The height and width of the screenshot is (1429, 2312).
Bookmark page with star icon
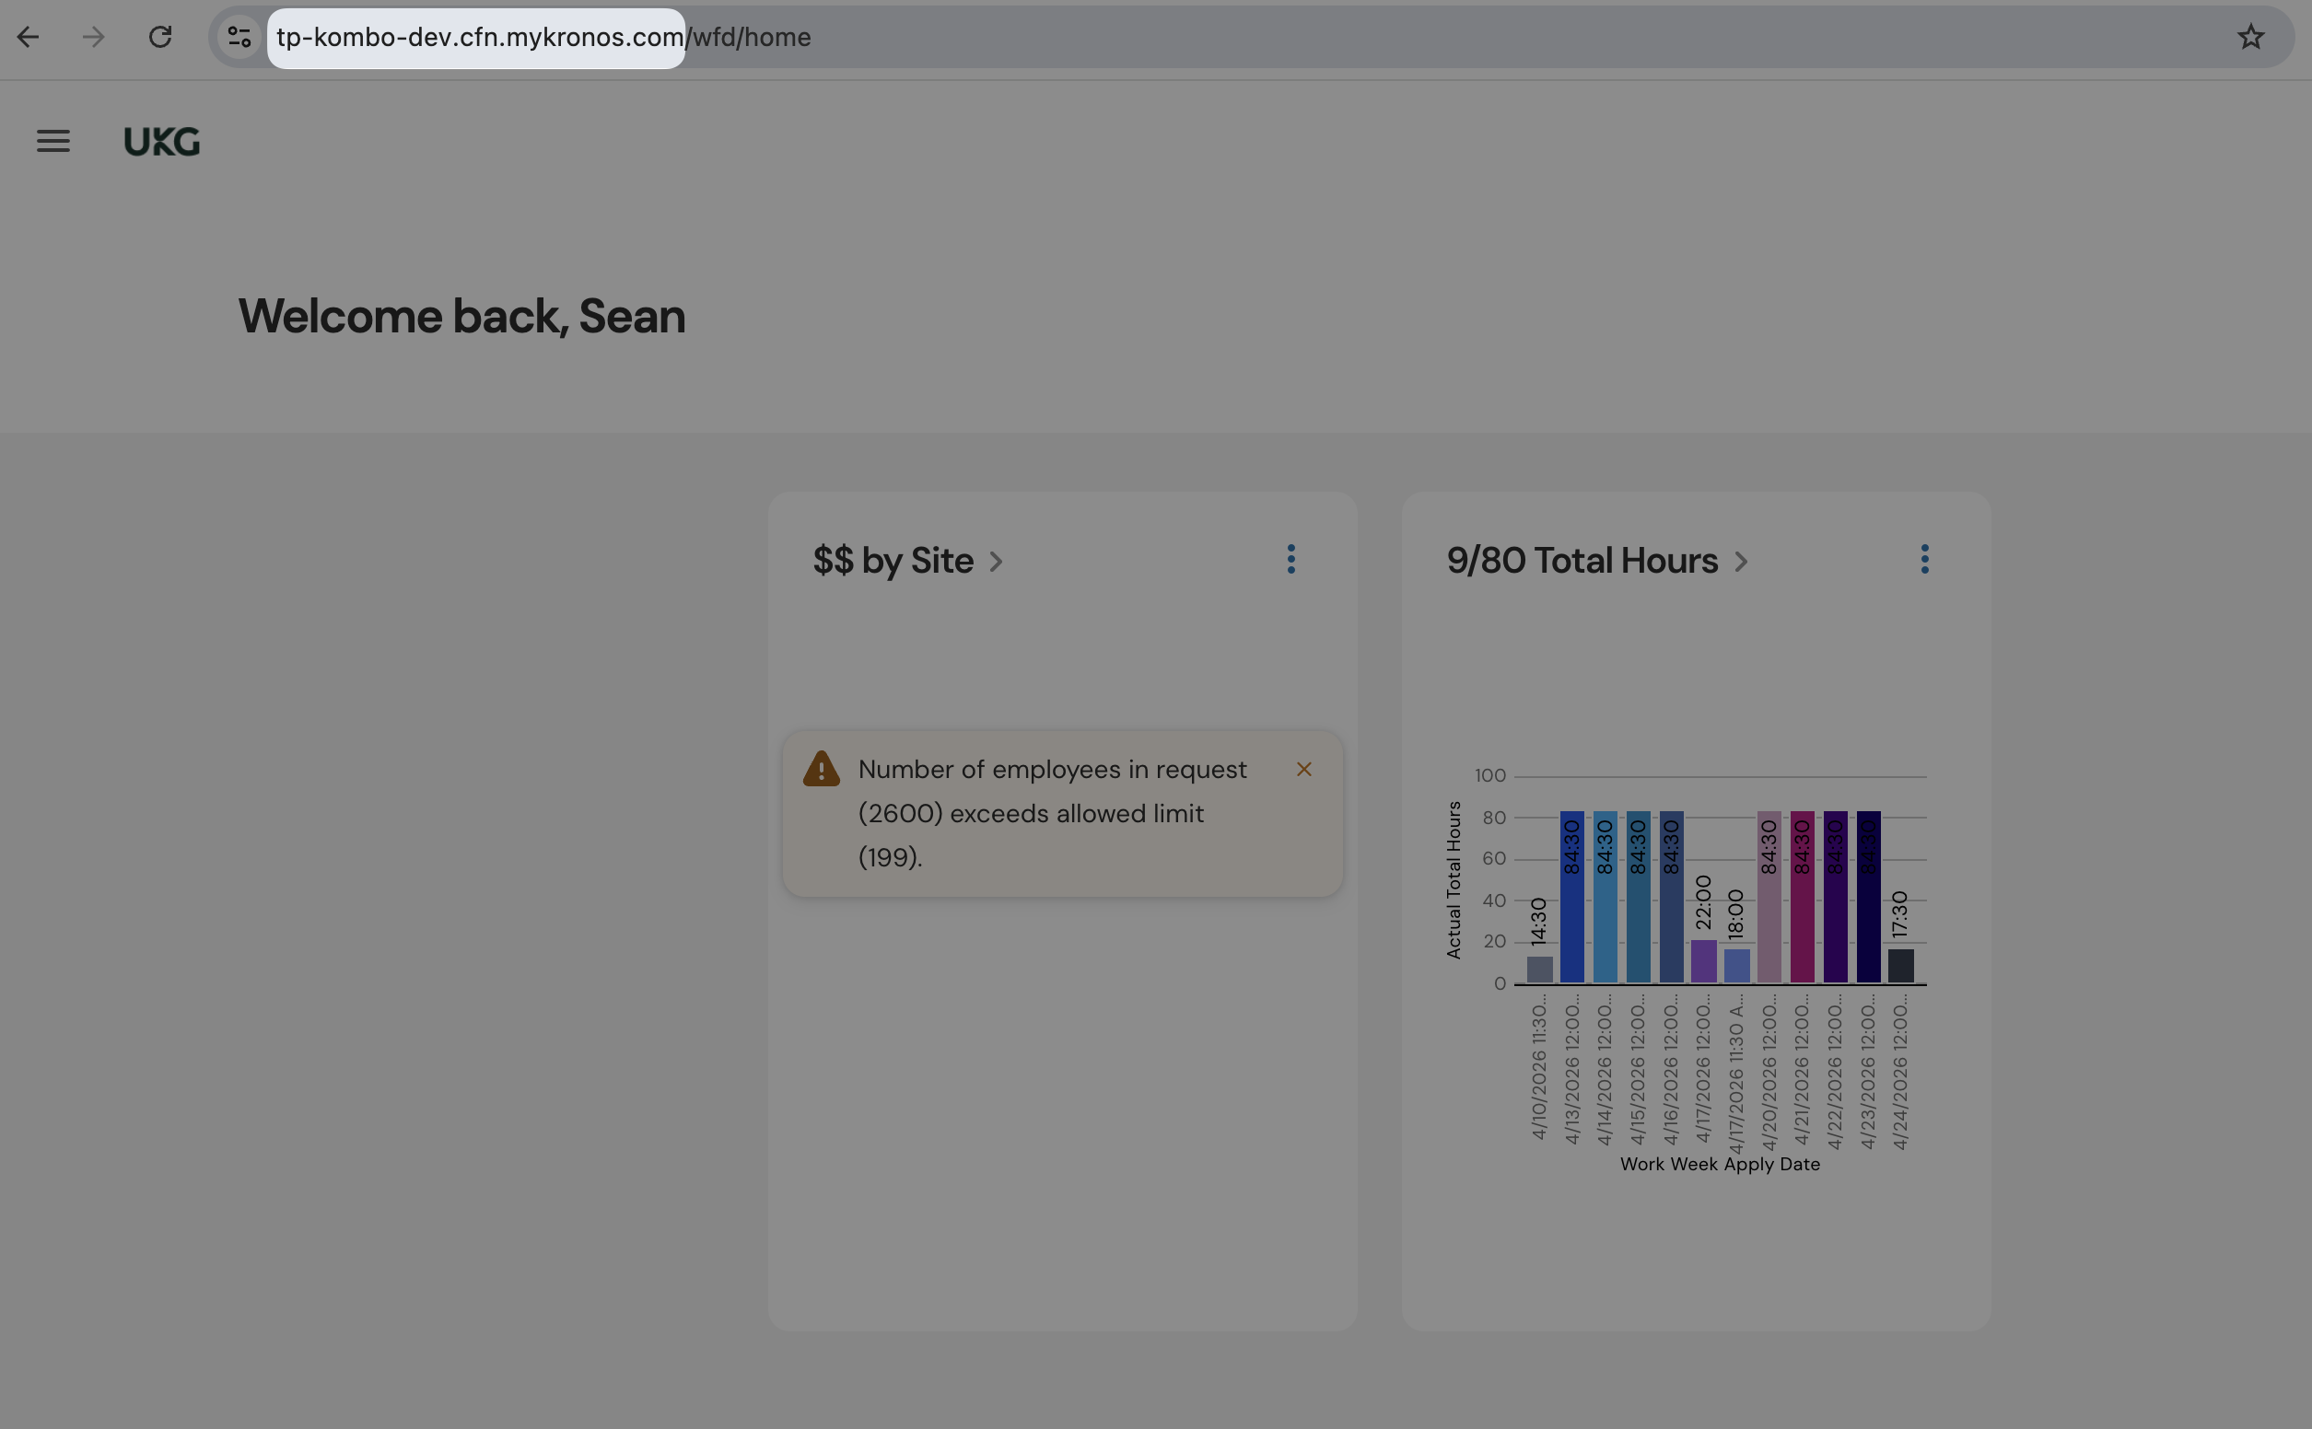2250,38
